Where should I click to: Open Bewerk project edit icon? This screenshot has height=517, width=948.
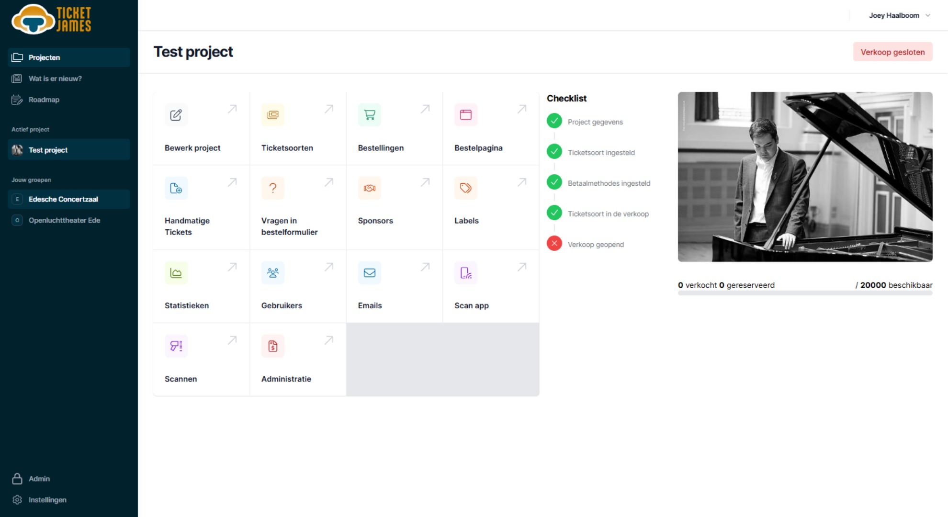176,115
